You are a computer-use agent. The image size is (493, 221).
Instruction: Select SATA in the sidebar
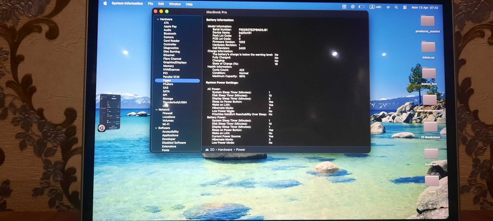pyautogui.click(x=166, y=91)
